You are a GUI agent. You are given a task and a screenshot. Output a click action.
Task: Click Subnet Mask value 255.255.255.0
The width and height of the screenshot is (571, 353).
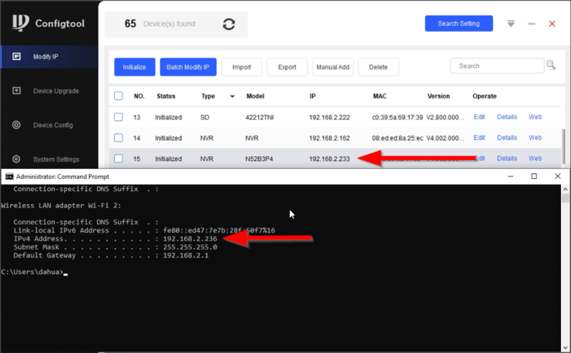[x=190, y=247]
